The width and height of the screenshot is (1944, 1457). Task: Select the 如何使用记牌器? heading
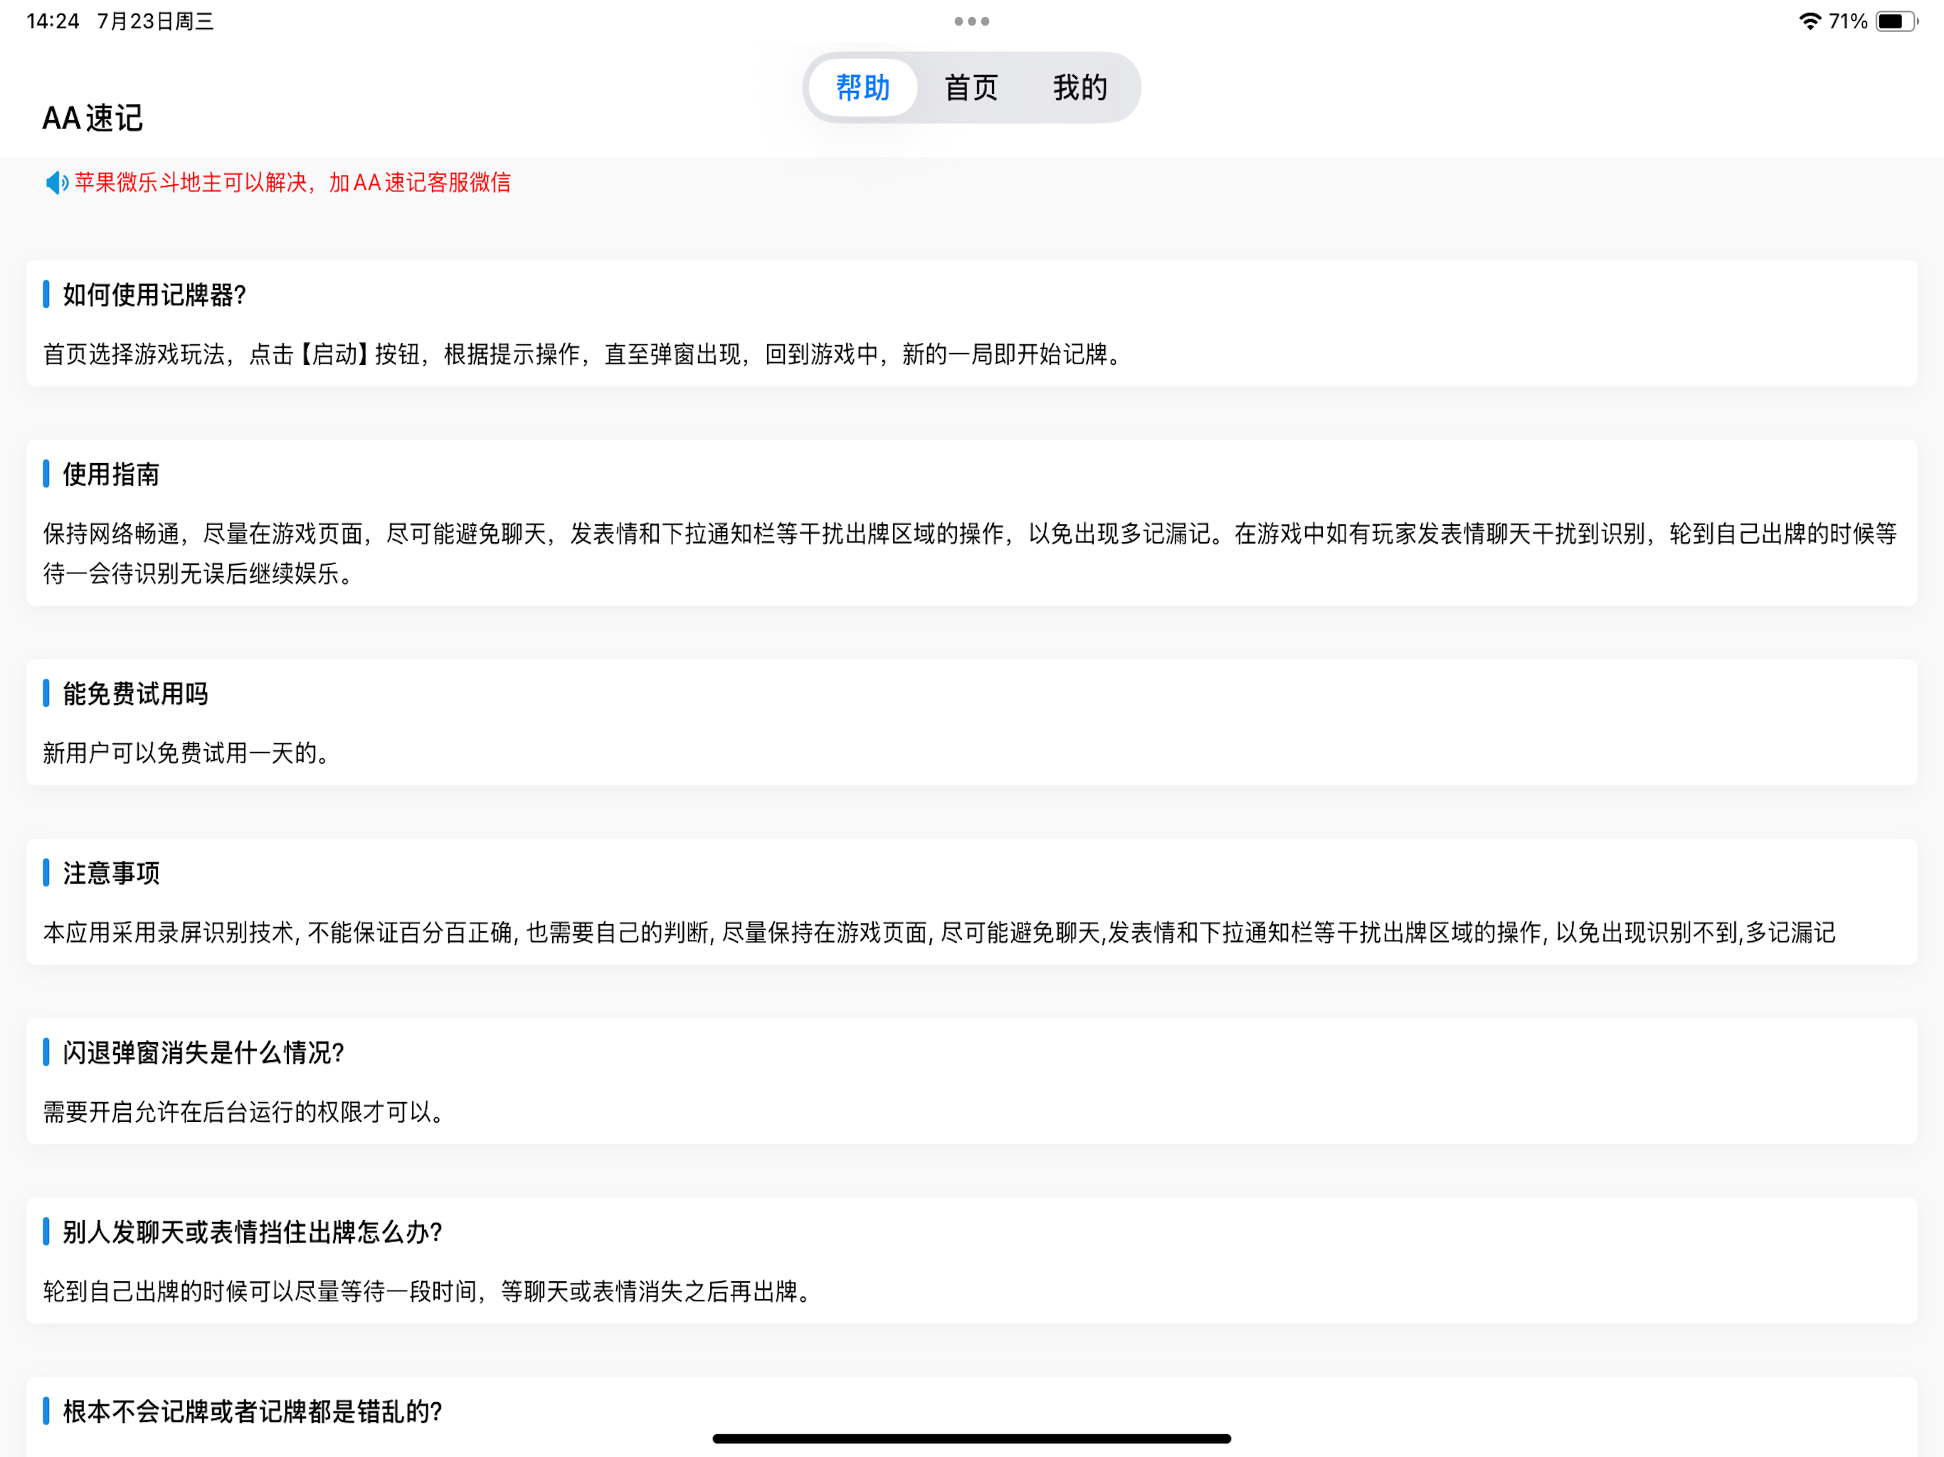tap(154, 295)
